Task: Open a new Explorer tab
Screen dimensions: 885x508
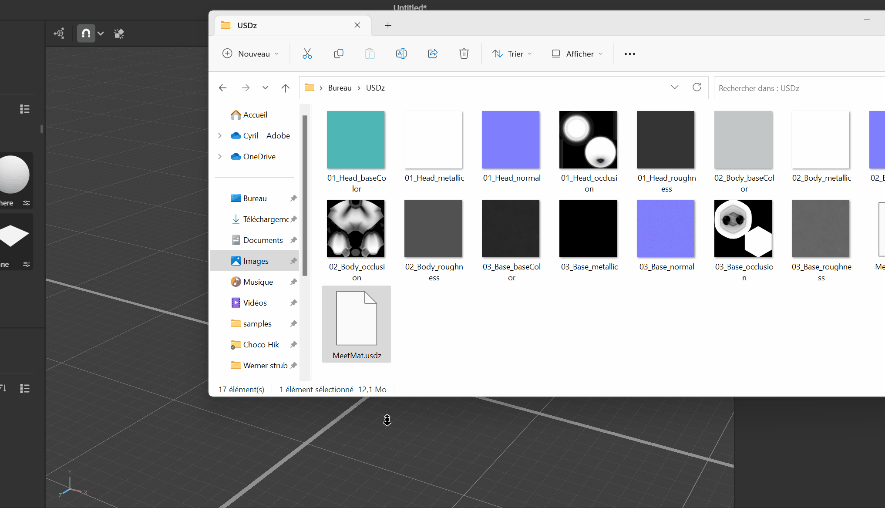Action: 388,25
